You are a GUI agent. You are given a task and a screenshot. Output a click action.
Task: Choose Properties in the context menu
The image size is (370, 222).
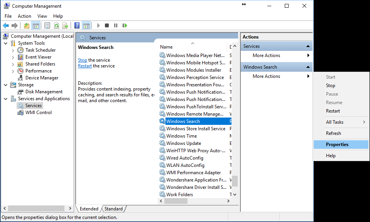coord(341,145)
